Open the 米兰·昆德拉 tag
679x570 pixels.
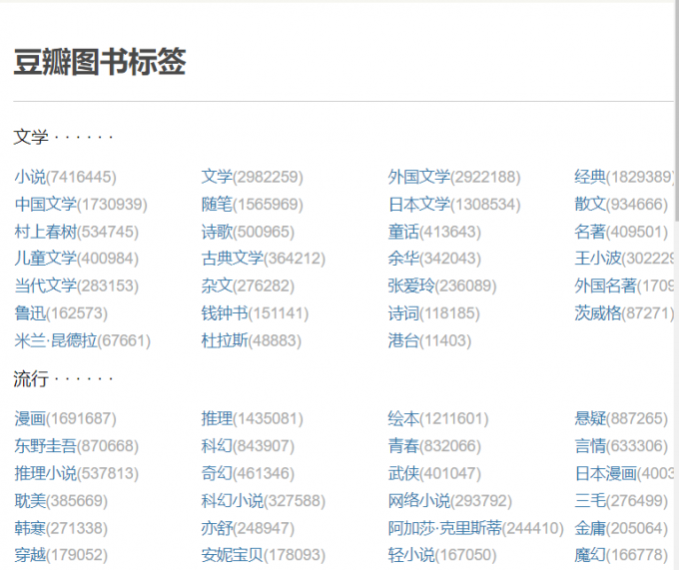56,340
